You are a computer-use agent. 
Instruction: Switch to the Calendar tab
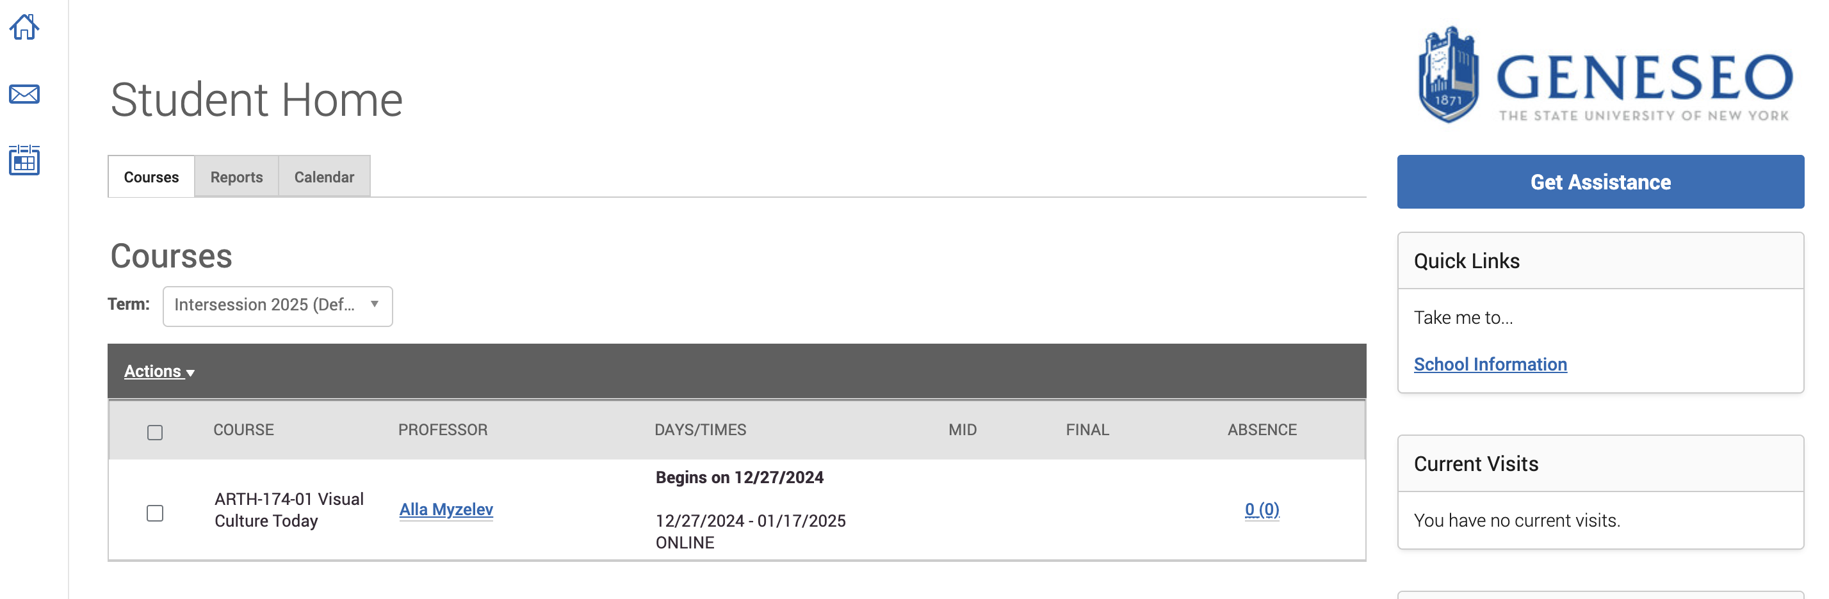click(324, 177)
